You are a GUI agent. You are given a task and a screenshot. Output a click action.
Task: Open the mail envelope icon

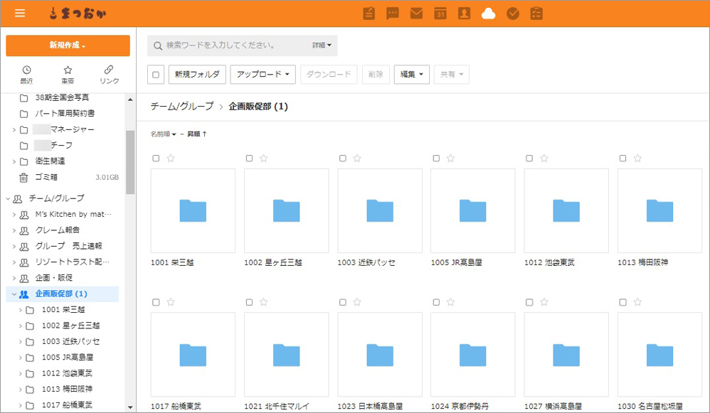416,14
